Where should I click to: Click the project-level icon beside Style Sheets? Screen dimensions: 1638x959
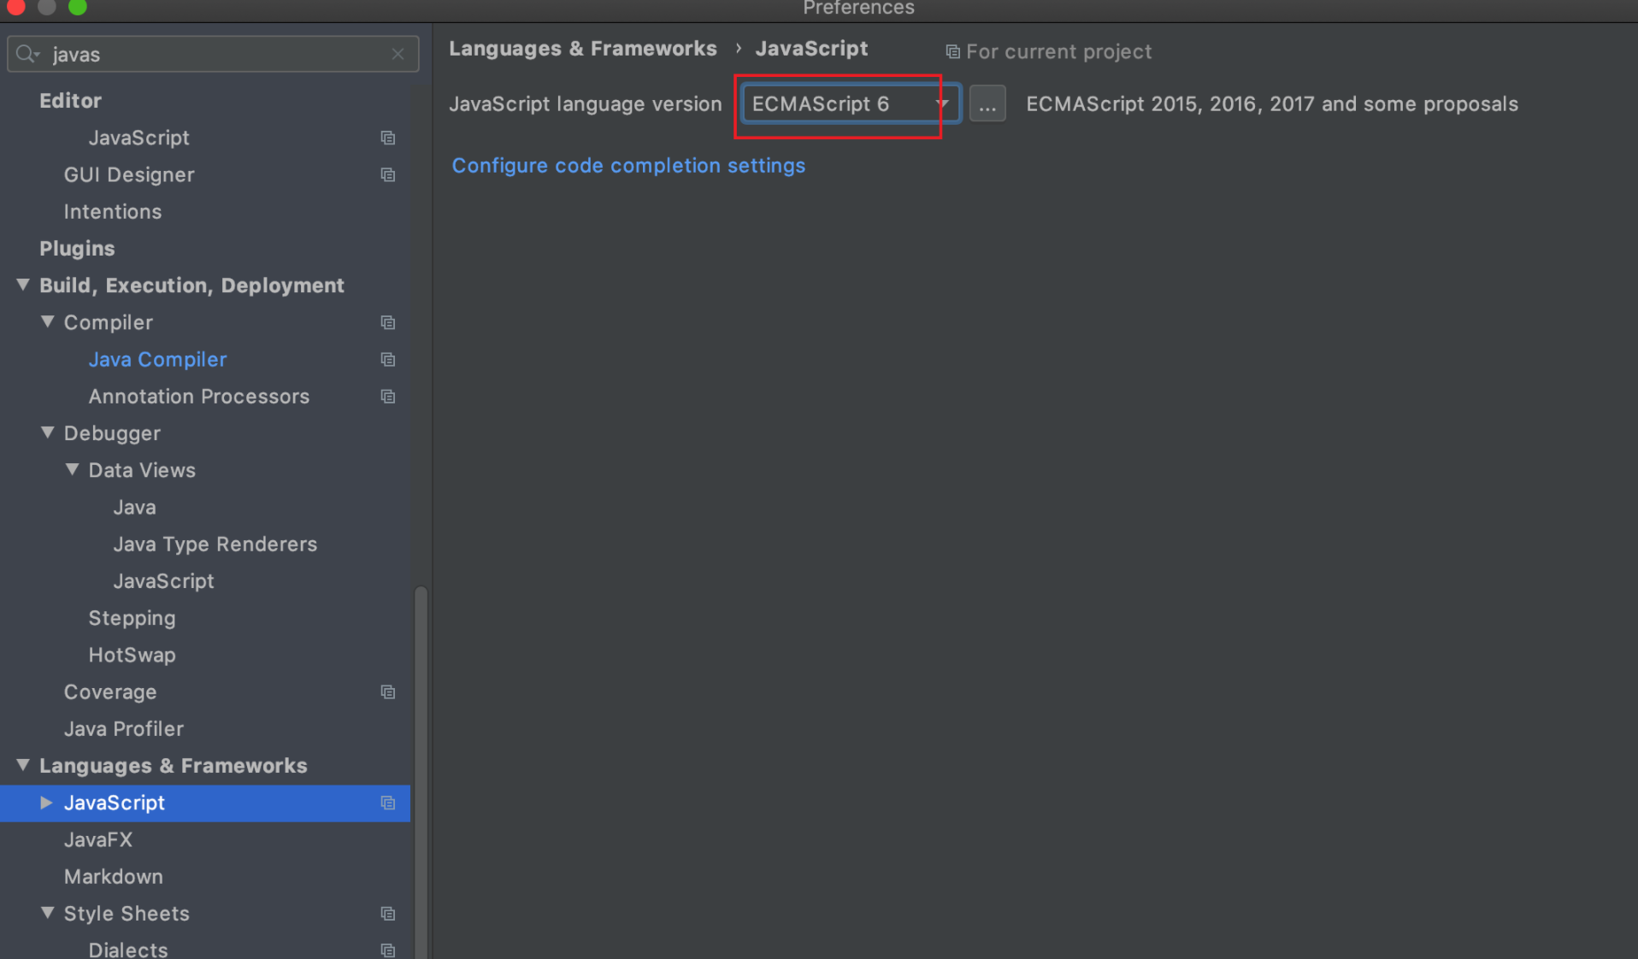pyautogui.click(x=388, y=914)
